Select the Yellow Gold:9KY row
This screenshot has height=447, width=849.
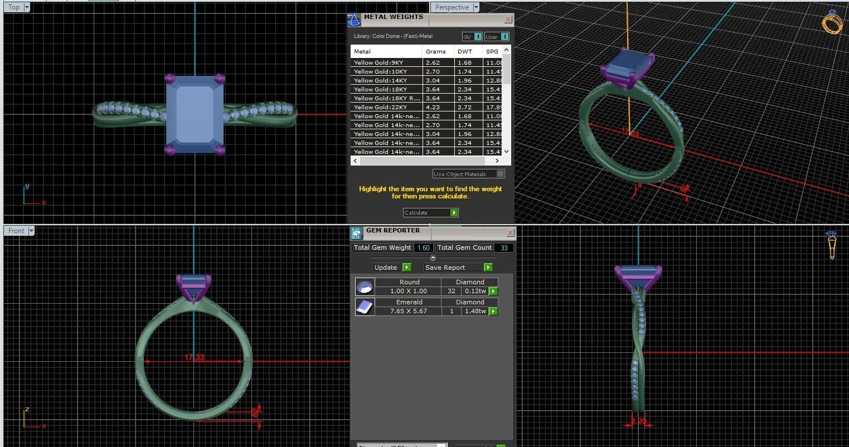426,62
